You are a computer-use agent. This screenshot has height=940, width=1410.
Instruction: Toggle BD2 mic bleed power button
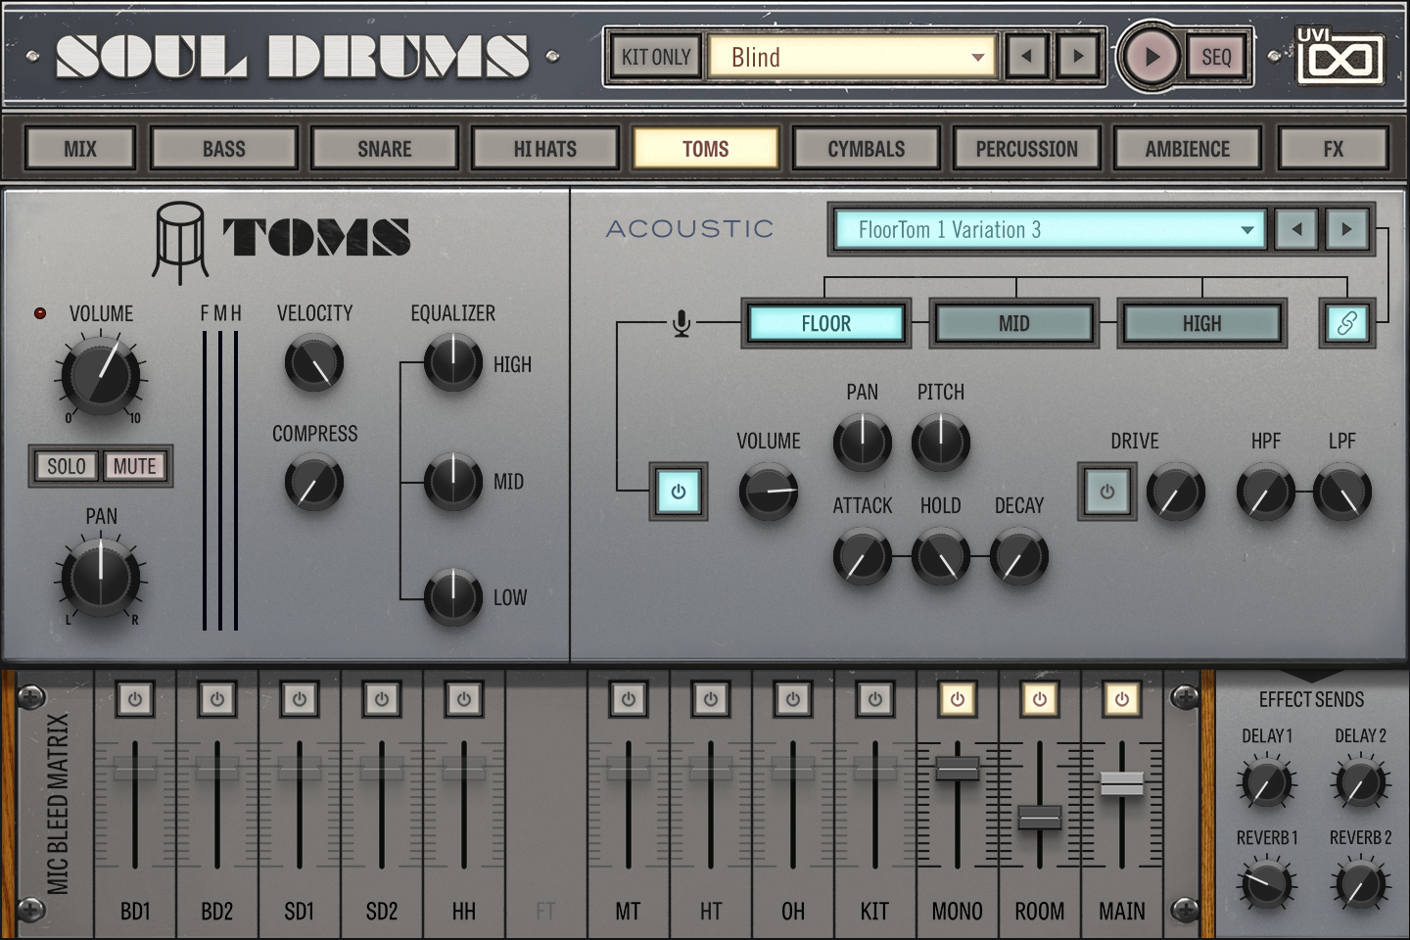[x=217, y=699]
